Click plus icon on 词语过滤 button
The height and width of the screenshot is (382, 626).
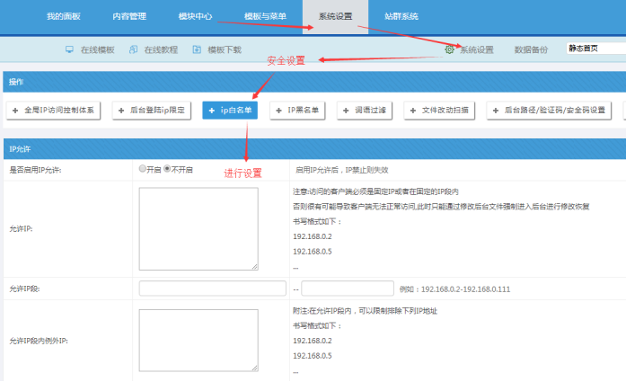pos(347,110)
